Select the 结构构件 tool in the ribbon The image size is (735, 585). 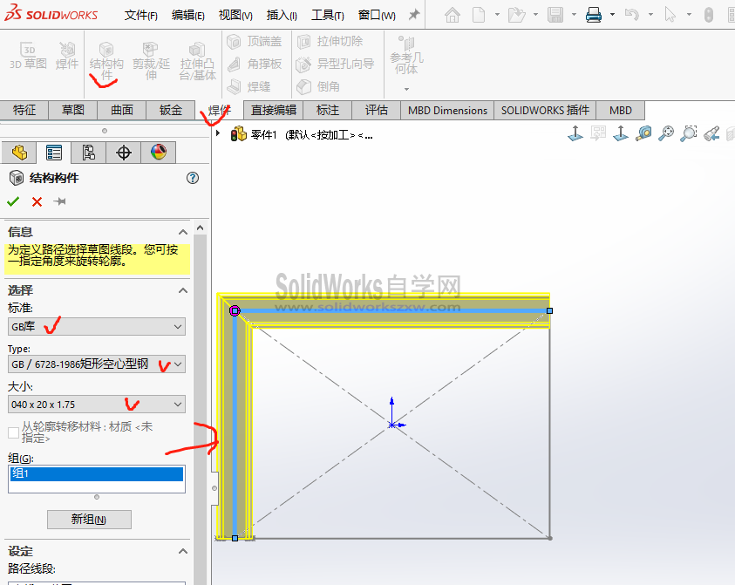105,54
